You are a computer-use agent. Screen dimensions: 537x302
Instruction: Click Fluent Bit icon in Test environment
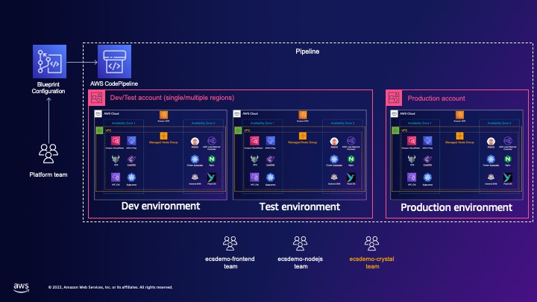point(351,177)
